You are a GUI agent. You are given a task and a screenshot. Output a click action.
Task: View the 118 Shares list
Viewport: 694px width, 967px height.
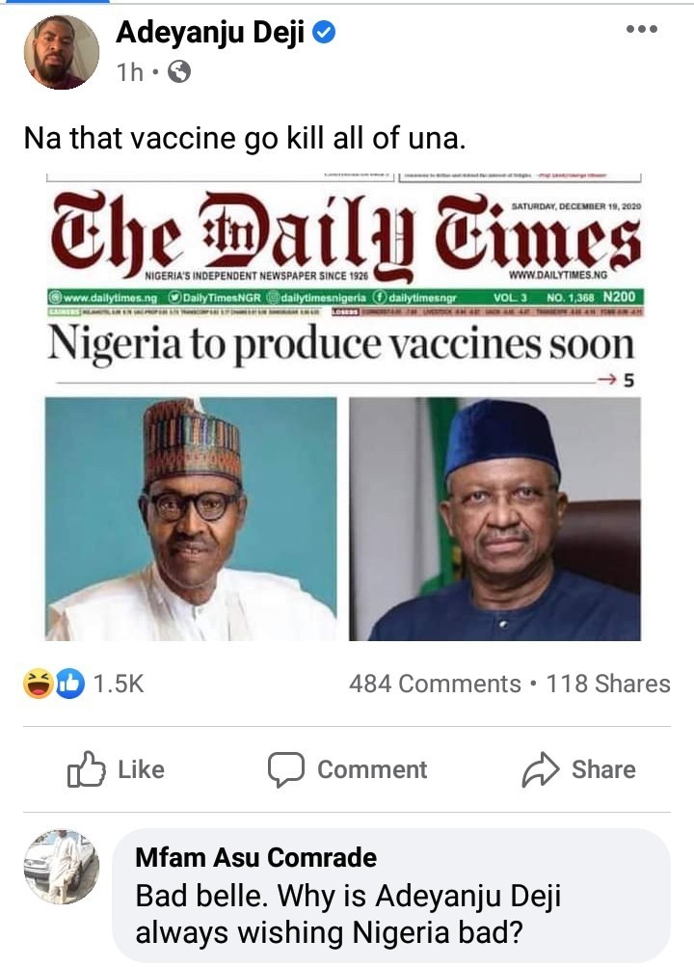(x=607, y=684)
